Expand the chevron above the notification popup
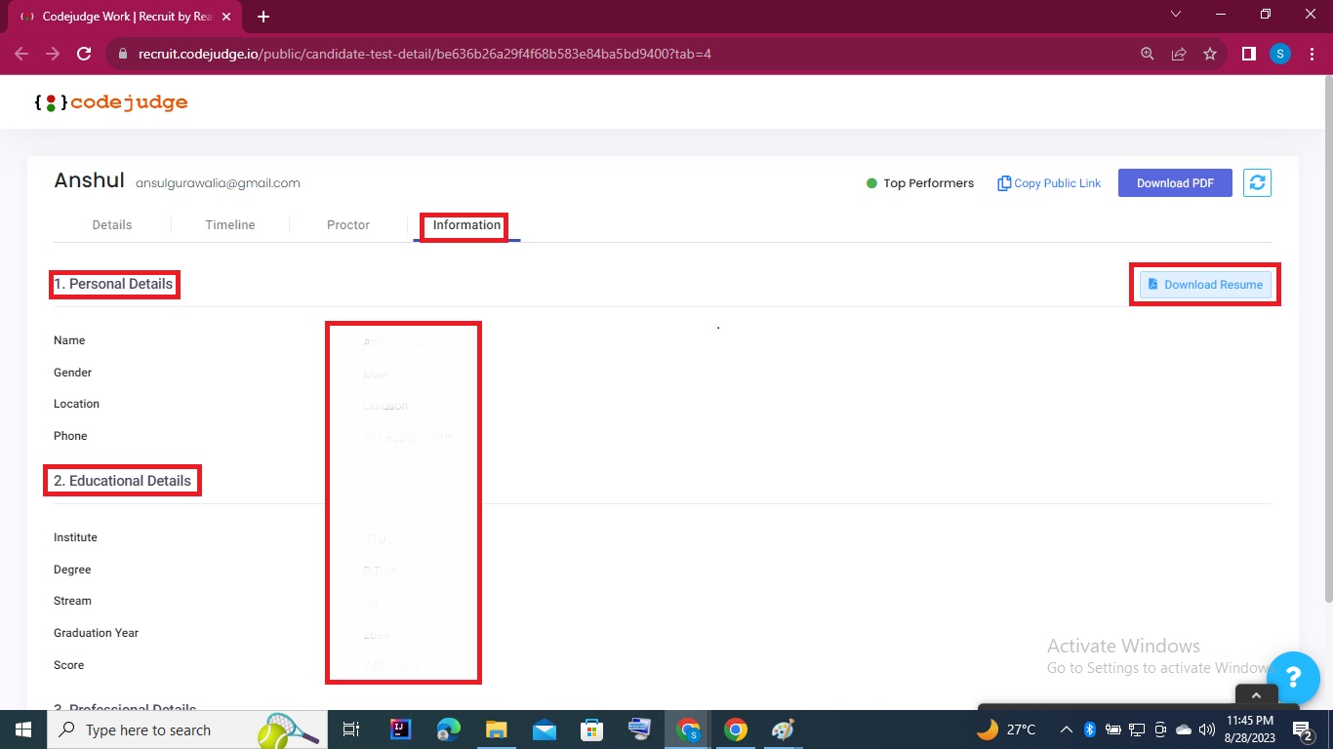 1255,695
